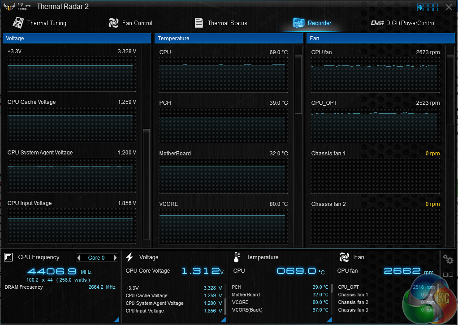
Task: Click the Recorder monitor icon
Action: (298, 23)
